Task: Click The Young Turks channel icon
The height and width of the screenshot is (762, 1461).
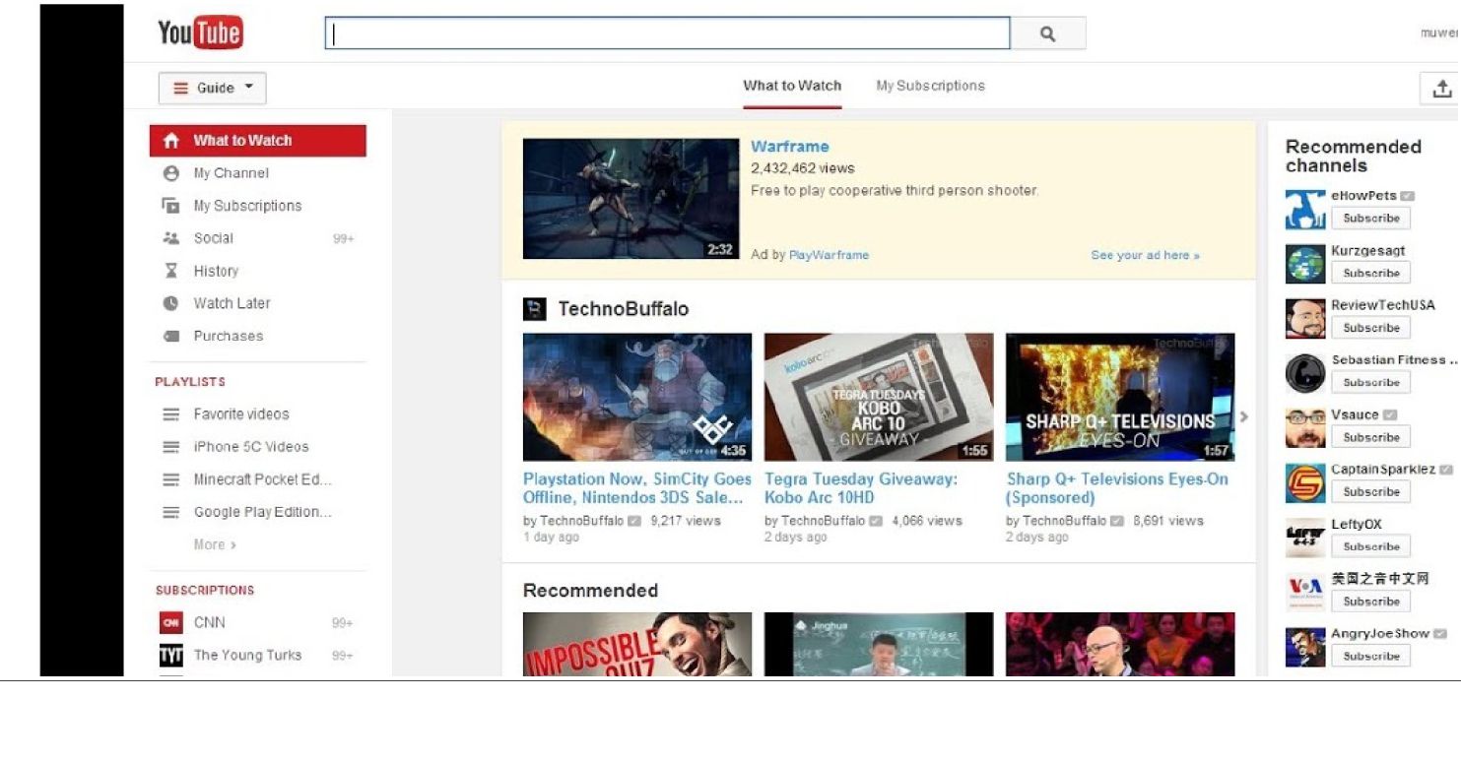Action: pos(171,656)
